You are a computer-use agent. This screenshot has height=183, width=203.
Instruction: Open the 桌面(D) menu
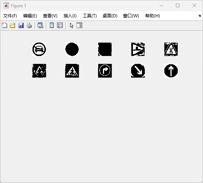tap(110, 16)
